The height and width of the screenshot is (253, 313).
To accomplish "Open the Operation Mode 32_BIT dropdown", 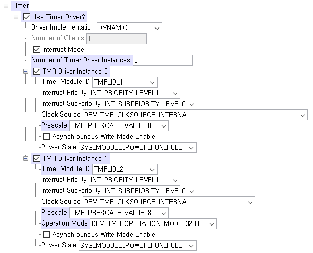I will [153, 223].
